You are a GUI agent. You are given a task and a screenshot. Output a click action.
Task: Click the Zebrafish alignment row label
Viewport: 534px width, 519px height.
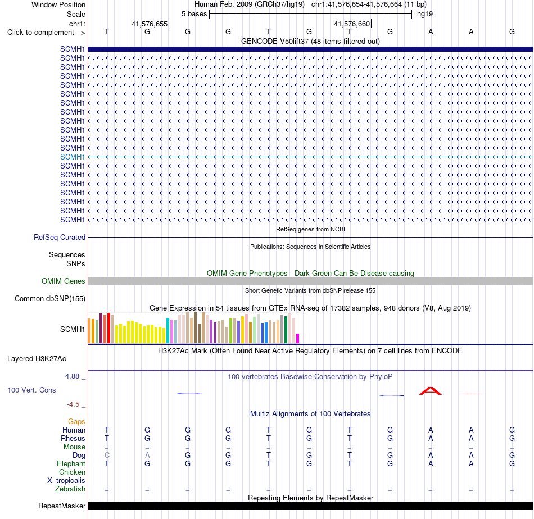click(x=70, y=489)
